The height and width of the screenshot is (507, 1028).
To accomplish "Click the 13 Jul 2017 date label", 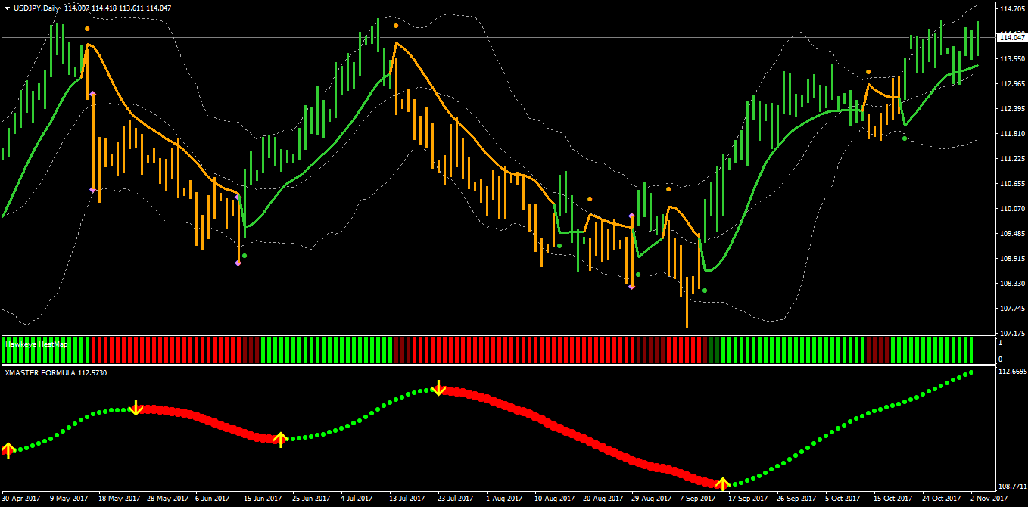I will coord(407,499).
